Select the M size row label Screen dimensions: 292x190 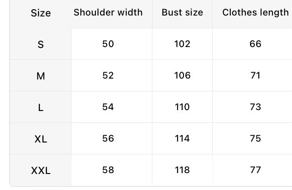[41, 76]
